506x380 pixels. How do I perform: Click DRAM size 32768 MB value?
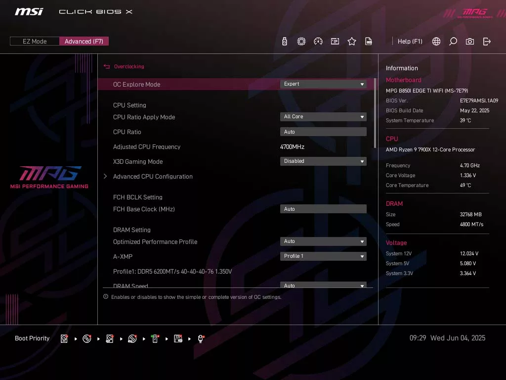click(x=470, y=214)
